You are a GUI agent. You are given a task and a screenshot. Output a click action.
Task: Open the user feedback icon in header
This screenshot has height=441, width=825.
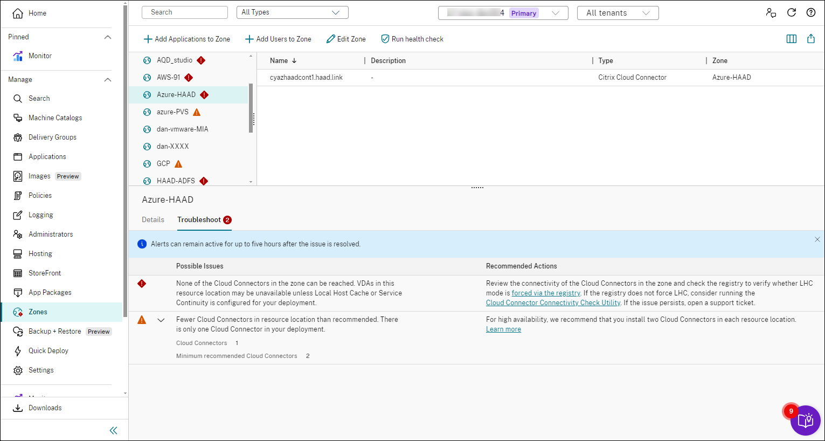pyautogui.click(x=771, y=12)
